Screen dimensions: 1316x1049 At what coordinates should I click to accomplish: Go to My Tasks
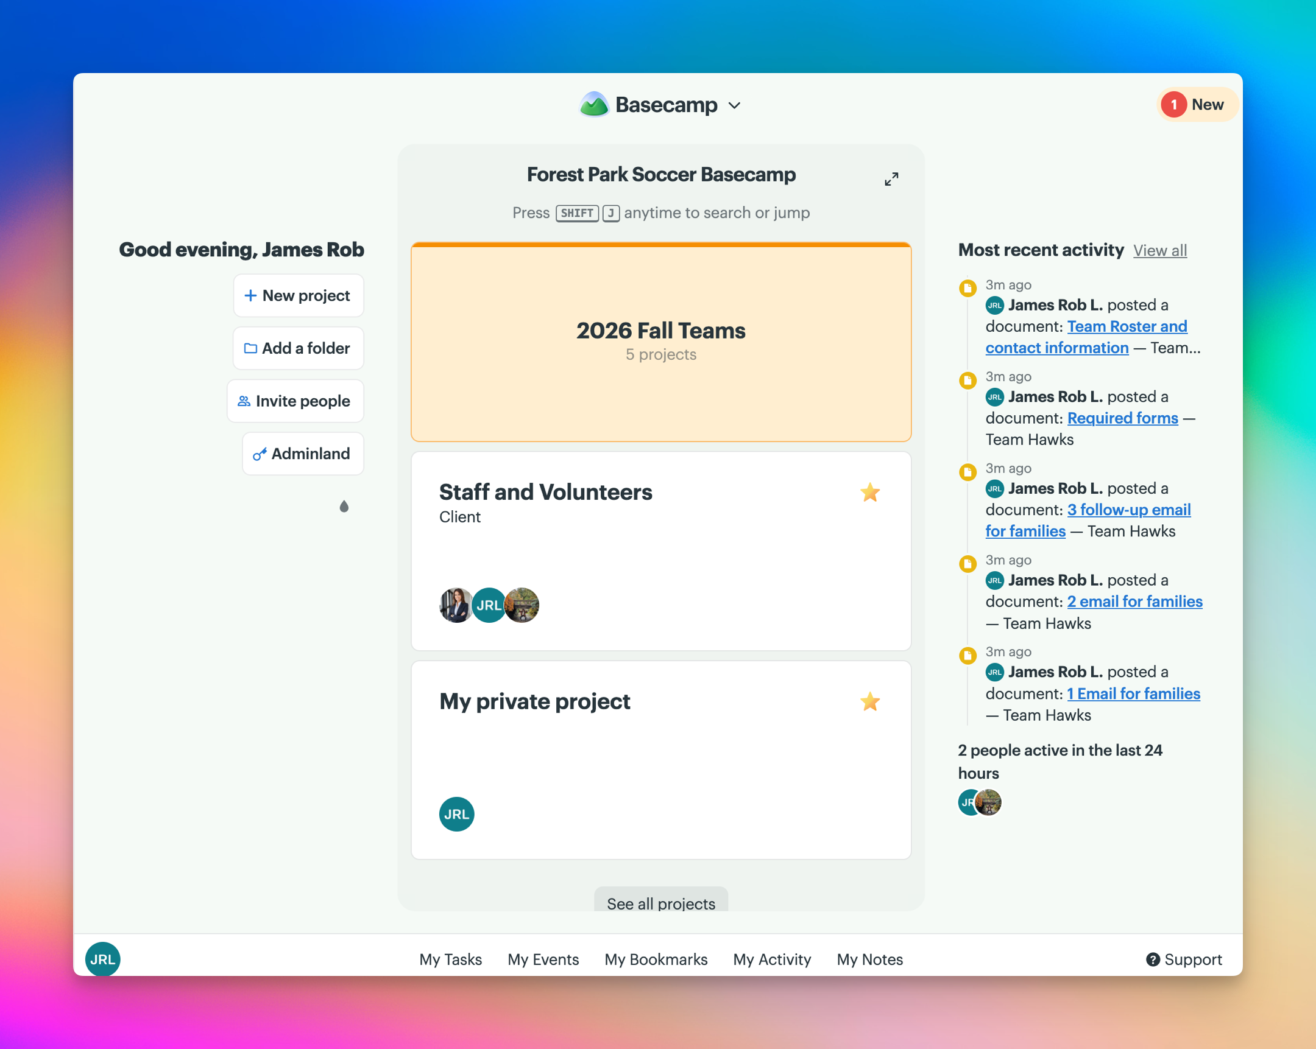tap(450, 960)
